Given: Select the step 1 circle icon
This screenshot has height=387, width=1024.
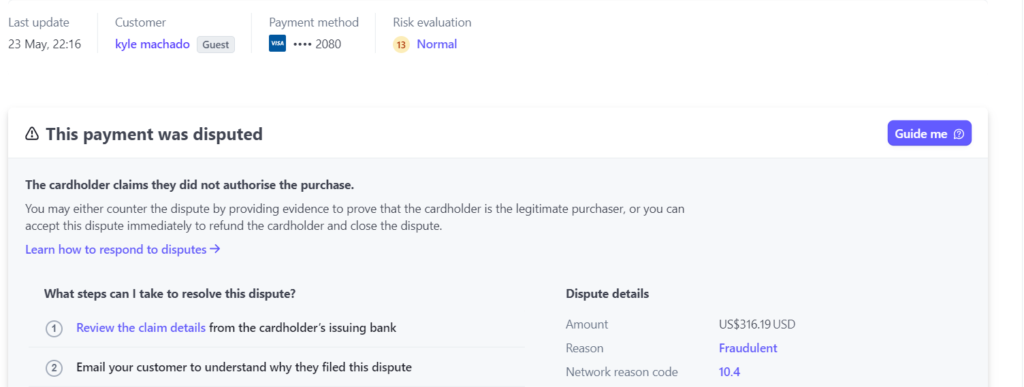Looking at the screenshot, I should [54, 329].
